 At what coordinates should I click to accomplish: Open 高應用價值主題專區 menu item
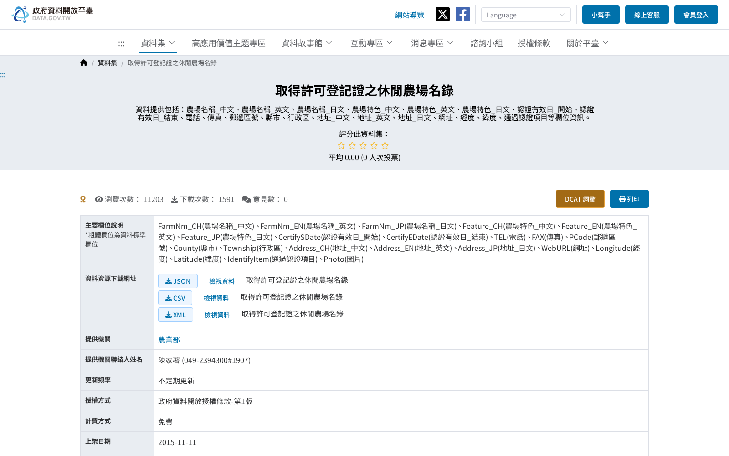click(x=228, y=43)
